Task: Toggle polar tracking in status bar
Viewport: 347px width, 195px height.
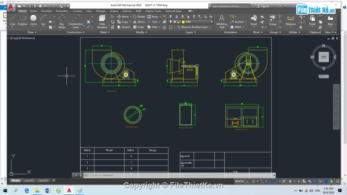Action: [x=253, y=181]
